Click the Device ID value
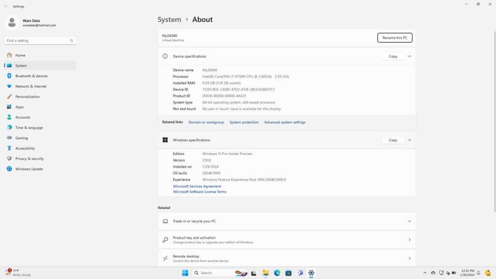The width and height of the screenshot is (496, 279). coord(238,90)
